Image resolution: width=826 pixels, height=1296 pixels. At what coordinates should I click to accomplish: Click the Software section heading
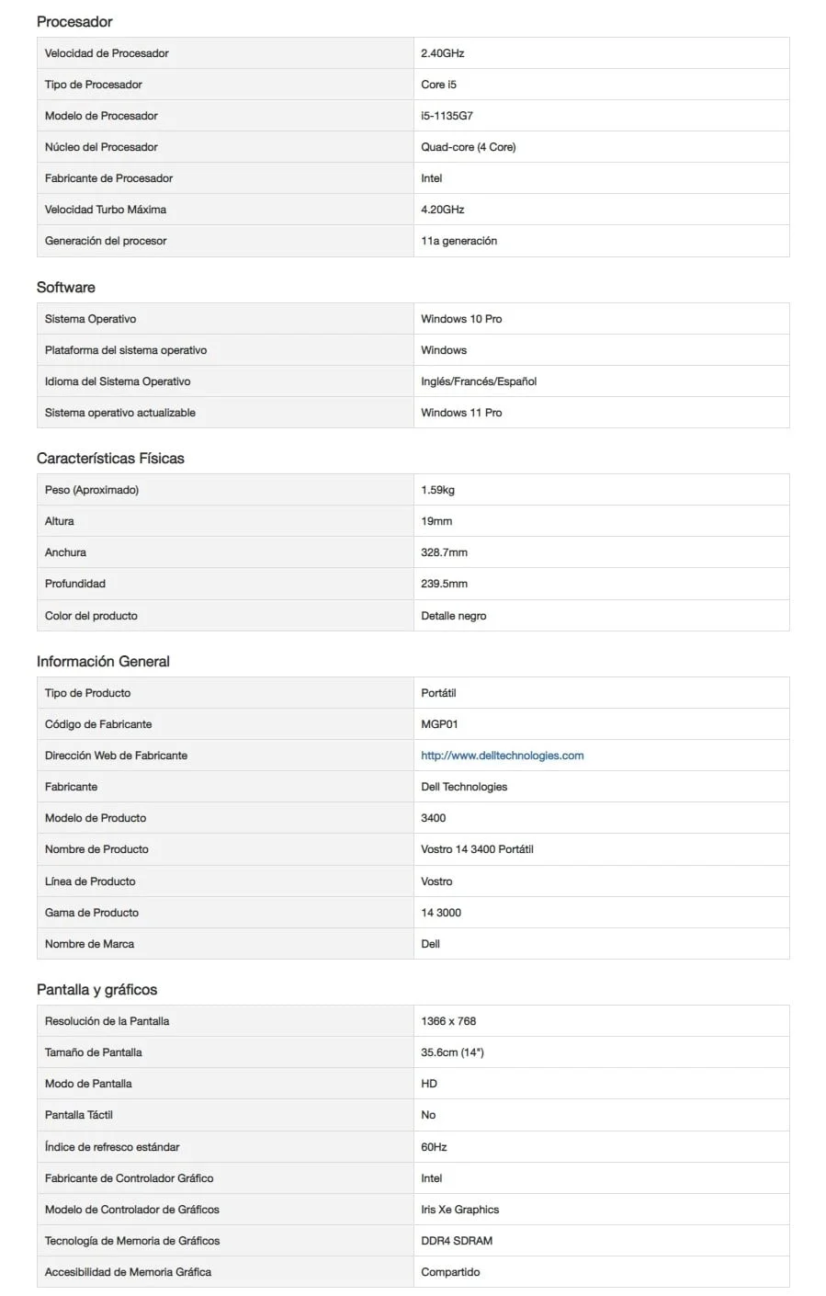point(66,287)
